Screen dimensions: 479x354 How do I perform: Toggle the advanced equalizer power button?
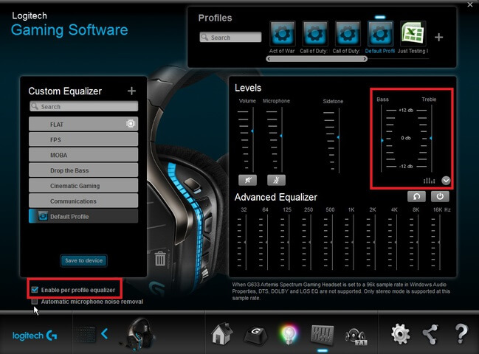(x=440, y=196)
